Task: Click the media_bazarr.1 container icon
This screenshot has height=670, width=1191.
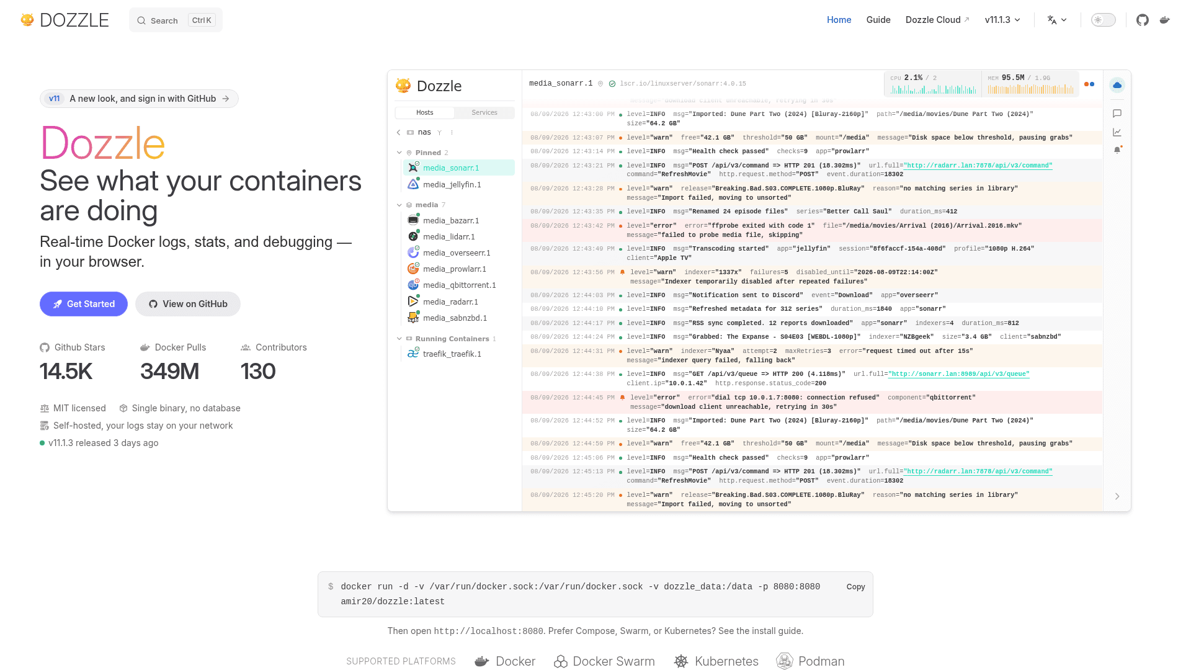Action: pos(413,220)
